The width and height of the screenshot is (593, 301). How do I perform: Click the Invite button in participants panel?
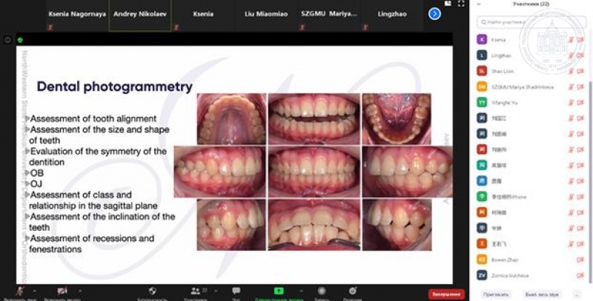pyautogui.click(x=496, y=294)
